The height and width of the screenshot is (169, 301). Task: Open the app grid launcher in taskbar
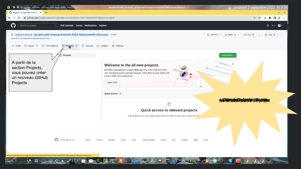click(x=36, y=161)
